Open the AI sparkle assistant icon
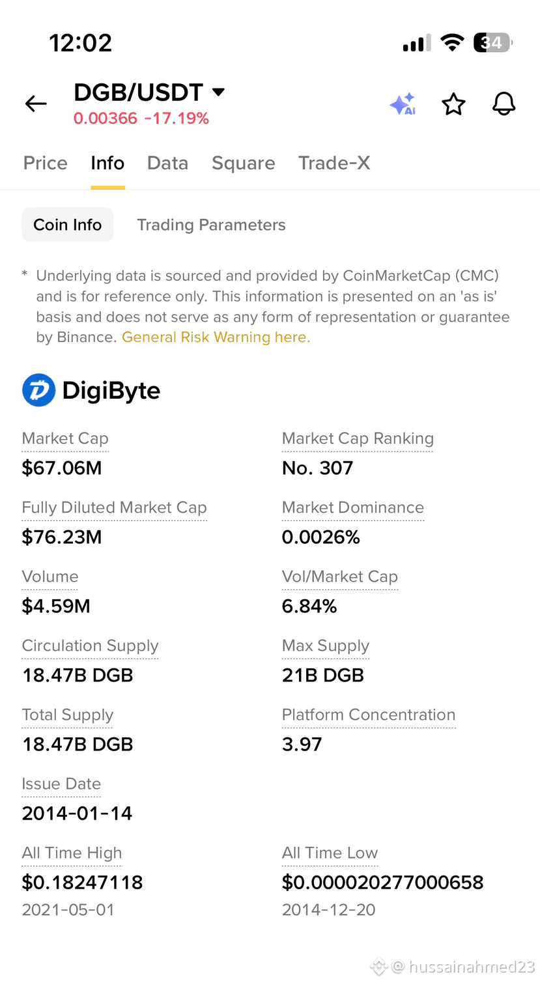The width and height of the screenshot is (540, 983). pyautogui.click(x=403, y=104)
